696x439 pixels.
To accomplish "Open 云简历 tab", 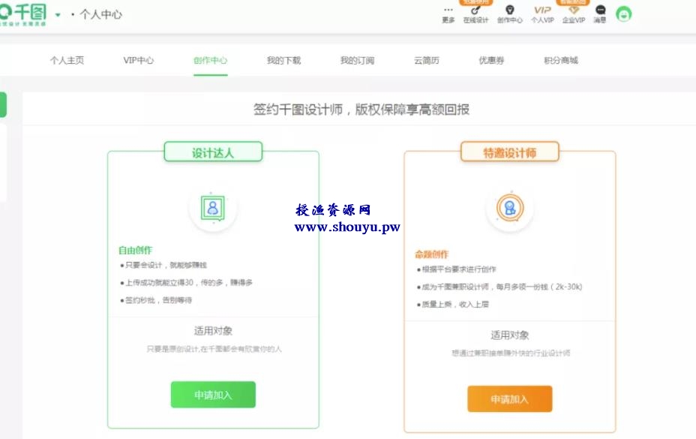I will point(427,61).
